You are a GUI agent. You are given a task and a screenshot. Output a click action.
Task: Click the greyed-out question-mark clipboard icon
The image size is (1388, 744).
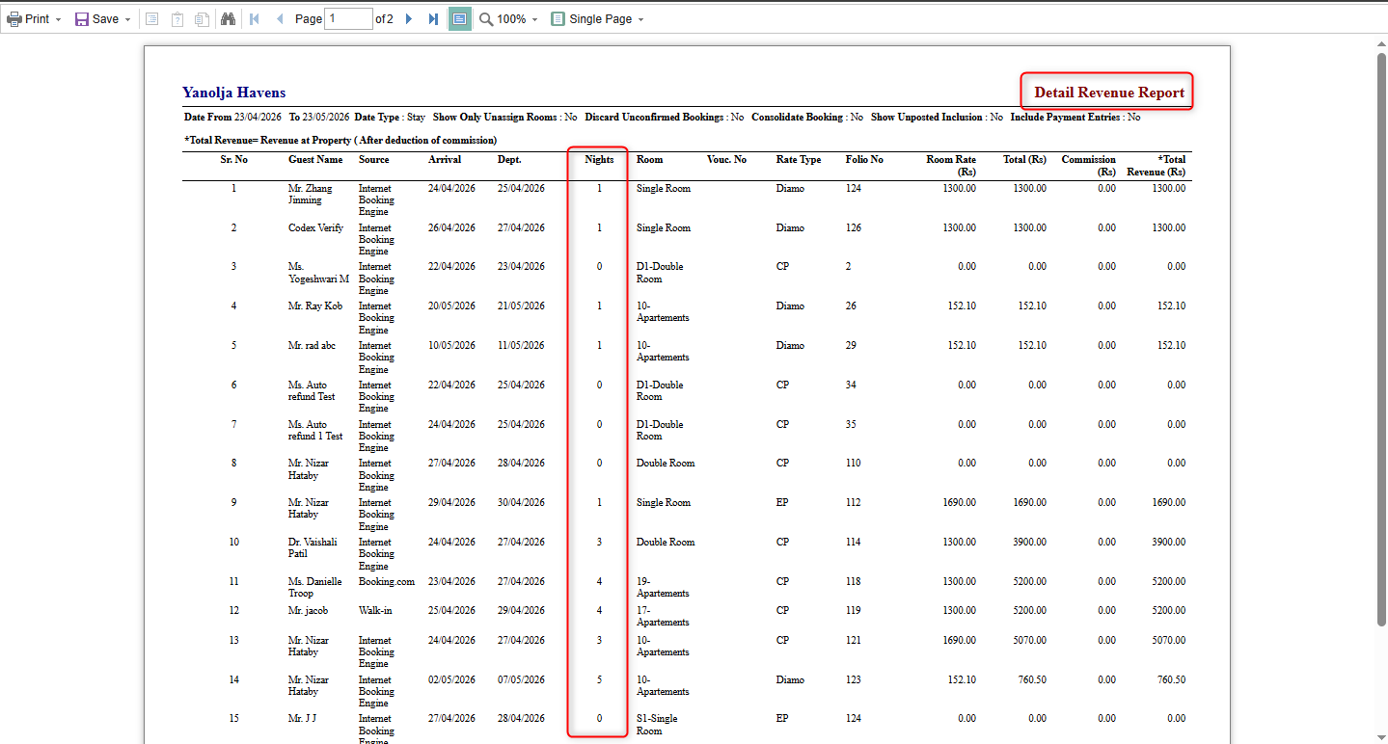click(177, 19)
